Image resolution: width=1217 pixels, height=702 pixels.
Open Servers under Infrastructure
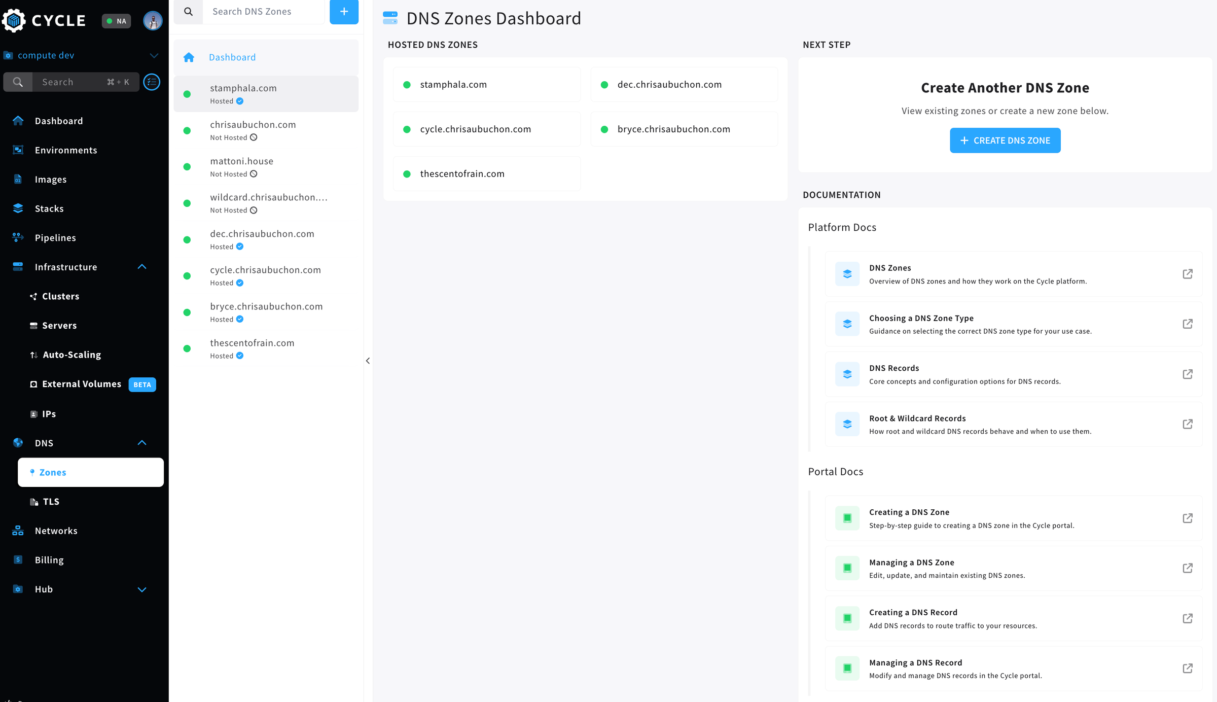pyautogui.click(x=59, y=326)
